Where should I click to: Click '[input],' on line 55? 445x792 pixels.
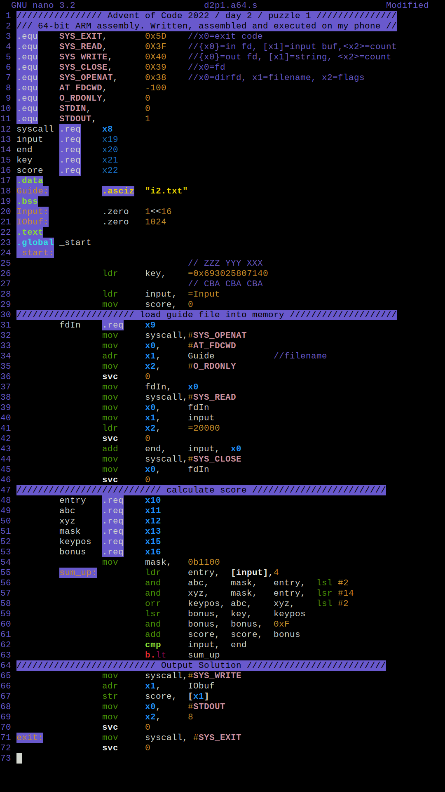click(x=252, y=573)
